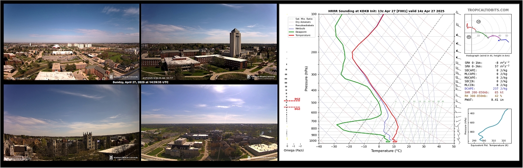Image resolution: width=523 pixels, height=168 pixels.
Task: Click the Northern Illinois University logo on tower webcam
Action: (x=262, y=77)
